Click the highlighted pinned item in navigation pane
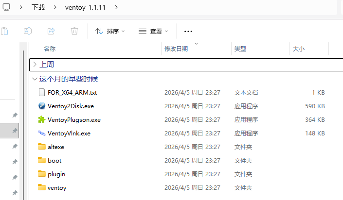Screen dimensions: 343x200 pos(9,131)
